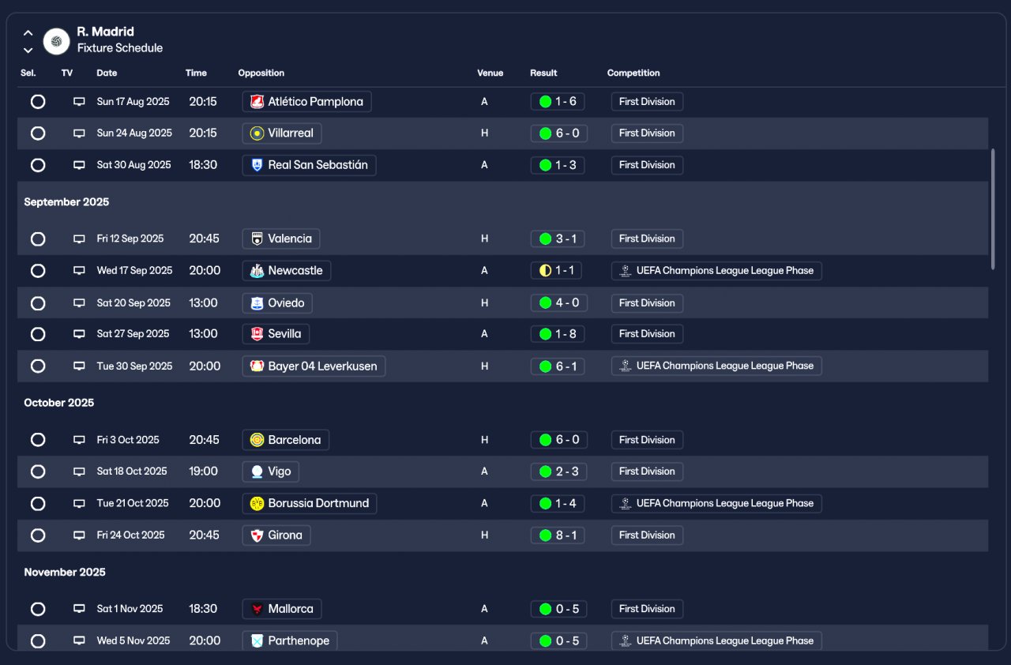The height and width of the screenshot is (665, 1011).
Task: Click the TV icon for Girona match
Action: pyautogui.click(x=79, y=535)
